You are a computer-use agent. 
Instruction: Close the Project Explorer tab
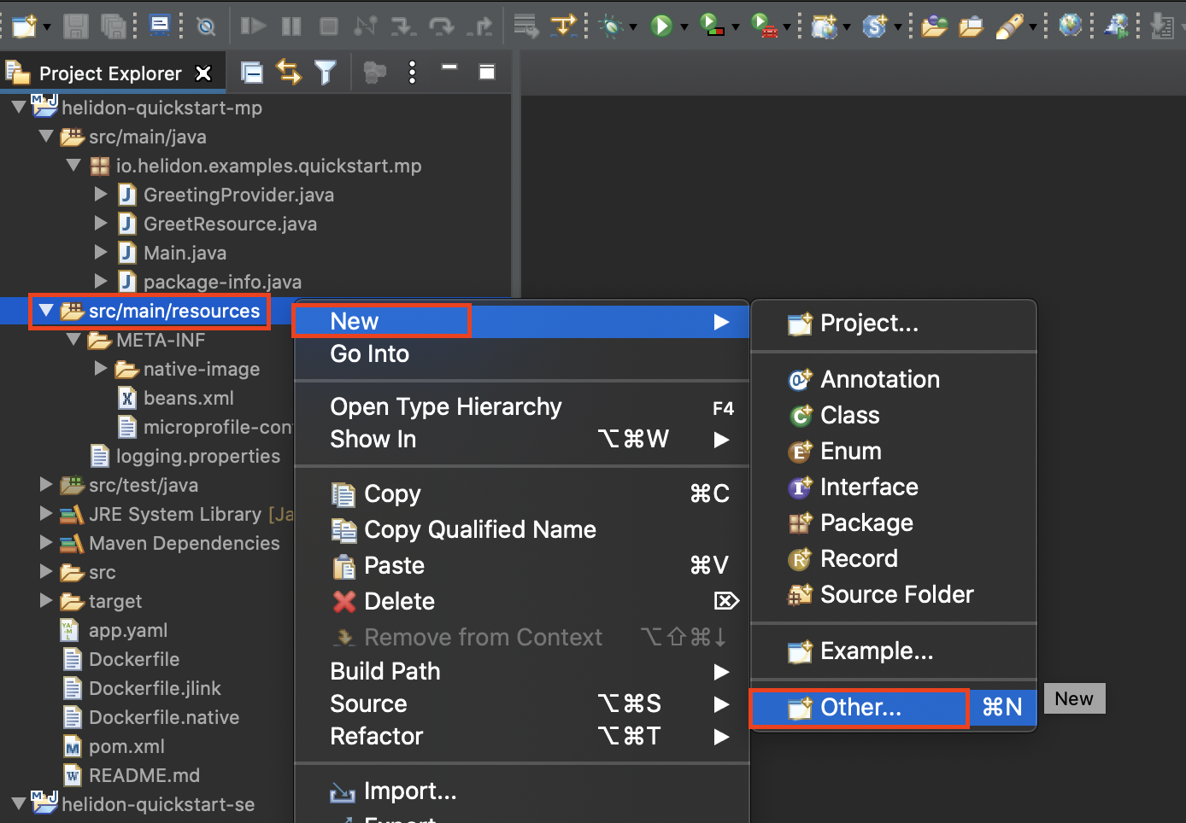coord(203,73)
